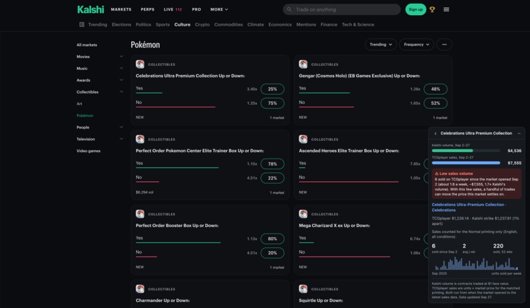The width and height of the screenshot is (530, 308).
Task: Buy Yes 80% on Perfect Order Booster Box
Action: point(272,239)
